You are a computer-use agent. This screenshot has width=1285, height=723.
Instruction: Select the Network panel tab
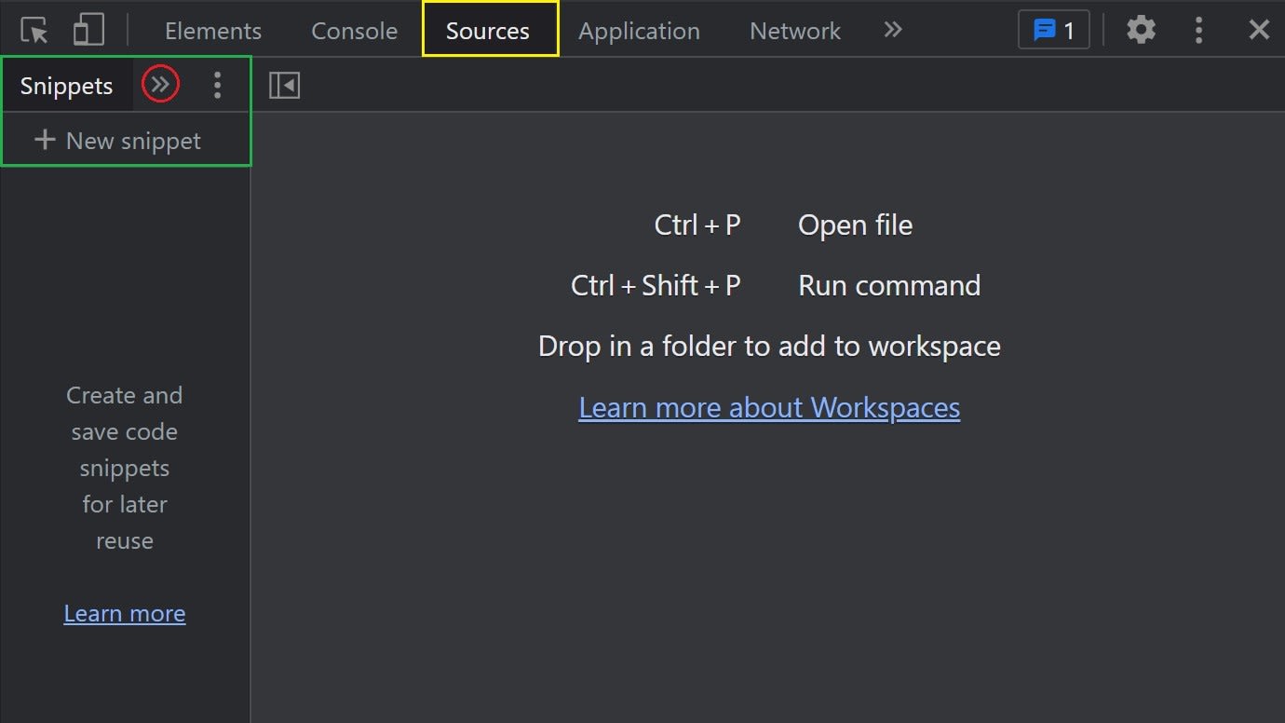point(793,30)
